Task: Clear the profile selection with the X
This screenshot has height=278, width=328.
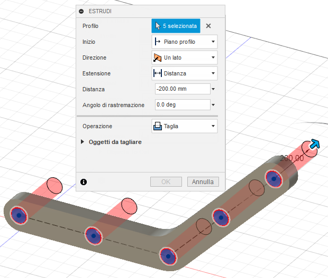Action: coord(208,26)
